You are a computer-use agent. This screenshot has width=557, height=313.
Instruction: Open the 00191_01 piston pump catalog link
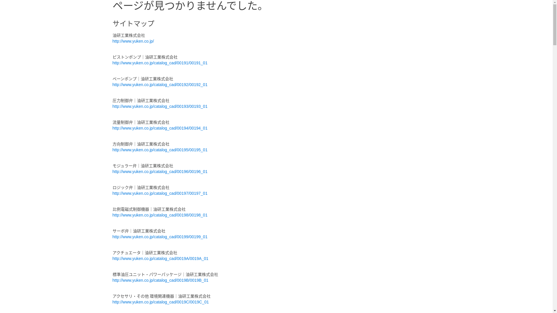pos(160,63)
